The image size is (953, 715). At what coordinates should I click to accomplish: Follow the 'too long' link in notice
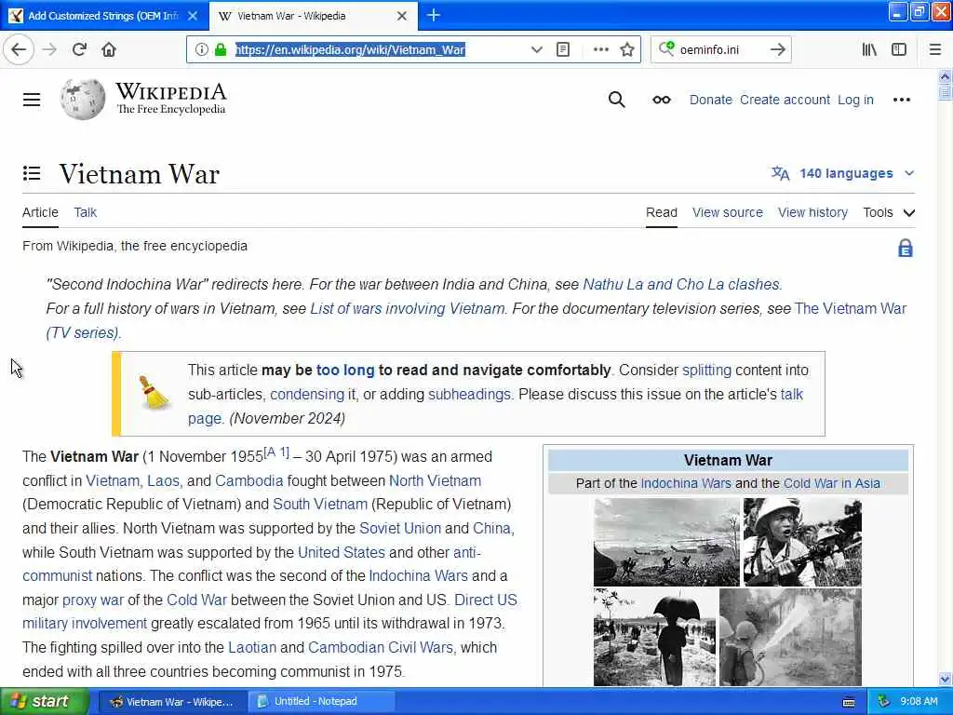point(345,370)
